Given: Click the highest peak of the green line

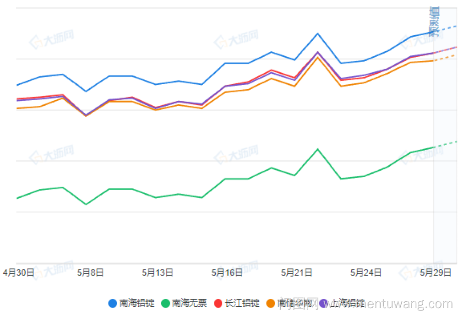Looking at the screenshot, I should 318,149.
